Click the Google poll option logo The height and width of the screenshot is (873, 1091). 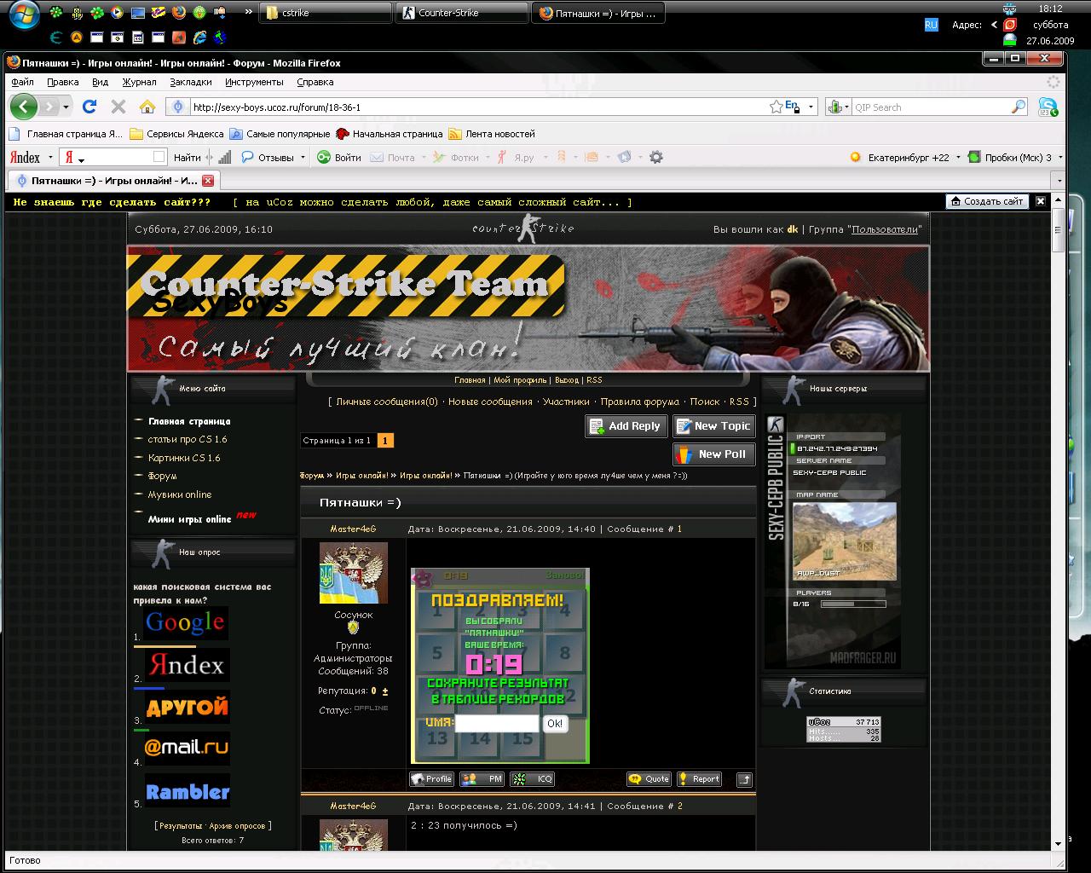click(185, 623)
